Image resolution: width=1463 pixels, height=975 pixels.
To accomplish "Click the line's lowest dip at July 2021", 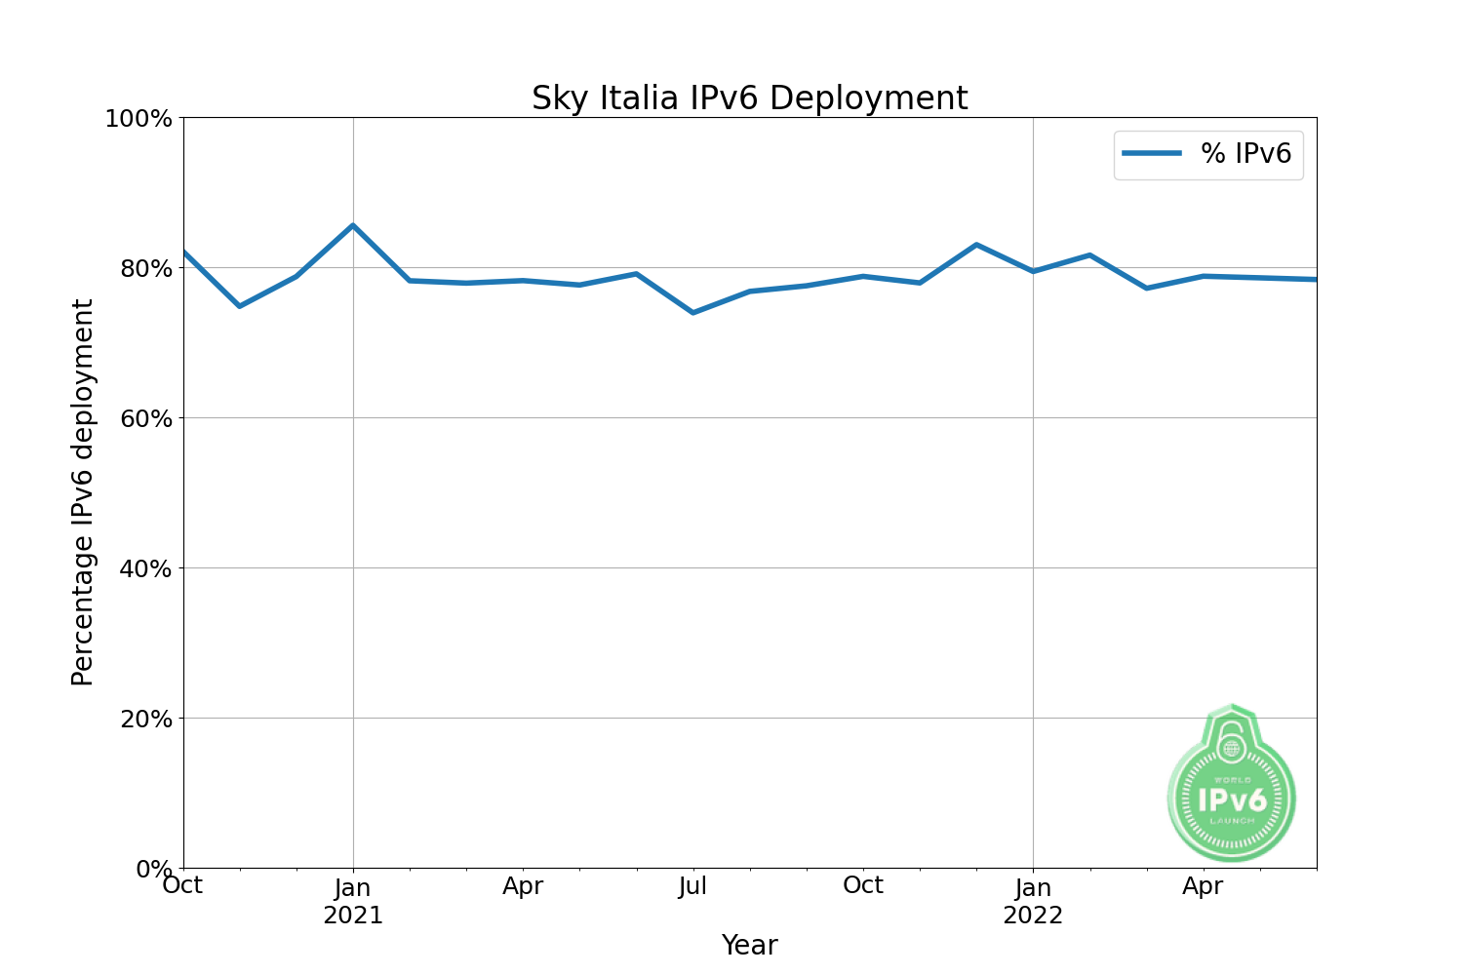I will click(692, 313).
